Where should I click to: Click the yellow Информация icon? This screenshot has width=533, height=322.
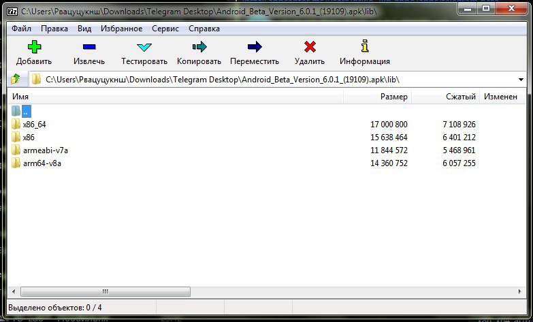[365, 46]
